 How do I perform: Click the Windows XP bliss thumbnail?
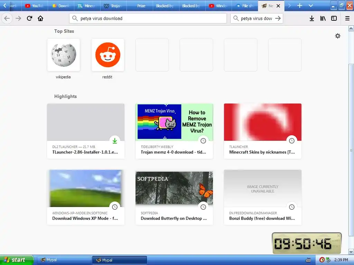(x=86, y=188)
